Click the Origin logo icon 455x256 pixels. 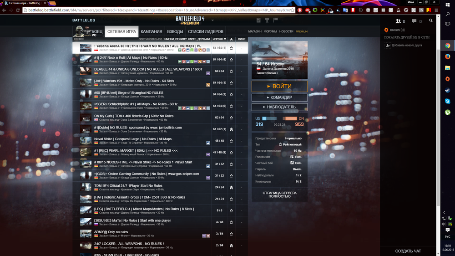[x=386, y=30]
